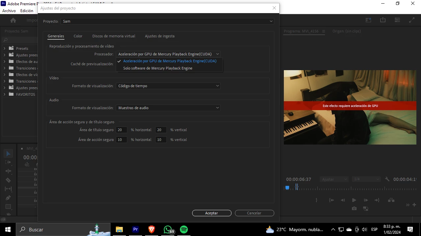
Task: Switch to the Generales tab
Action: 56,36
